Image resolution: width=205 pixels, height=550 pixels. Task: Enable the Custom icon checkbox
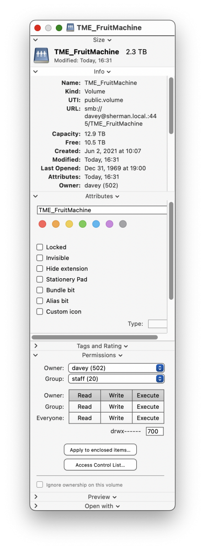(x=40, y=312)
